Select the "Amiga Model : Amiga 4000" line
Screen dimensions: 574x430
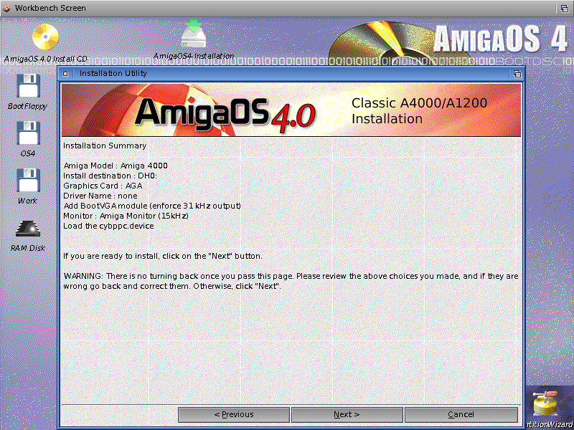116,166
